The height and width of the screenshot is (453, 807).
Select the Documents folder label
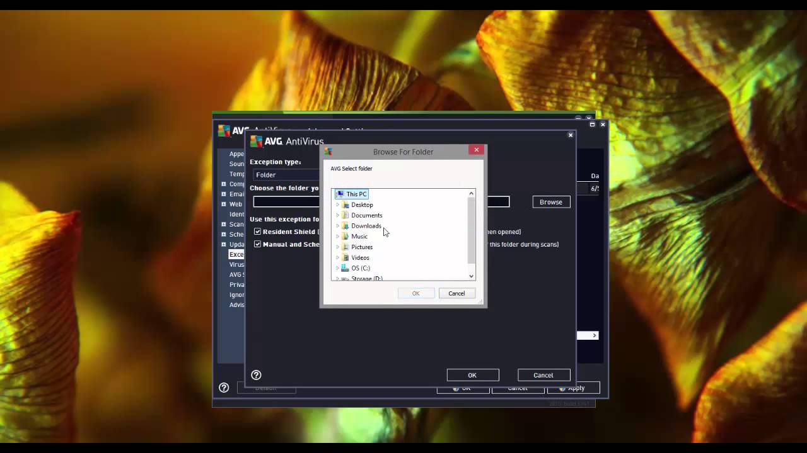point(366,215)
